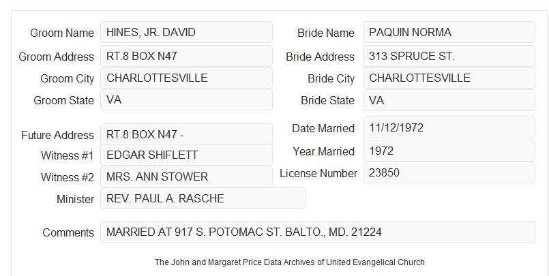This screenshot has height=276, width=549.
Task: Click the Groom Name input field
Action: (x=186, y=32)
